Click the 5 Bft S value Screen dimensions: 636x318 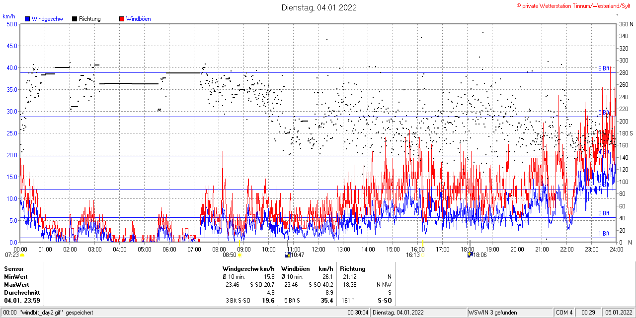(x=292, y=301)
